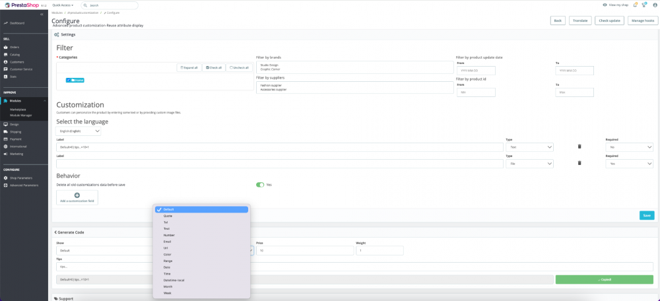
Task: Click Check all categories
Action: [x=214, y=67]
